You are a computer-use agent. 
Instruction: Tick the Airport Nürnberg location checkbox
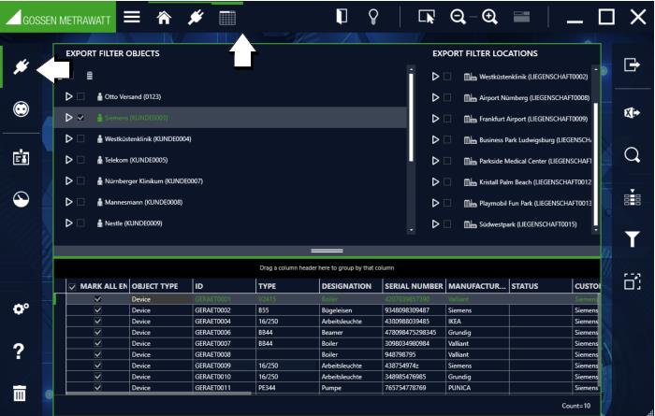(x=447, y=97)
